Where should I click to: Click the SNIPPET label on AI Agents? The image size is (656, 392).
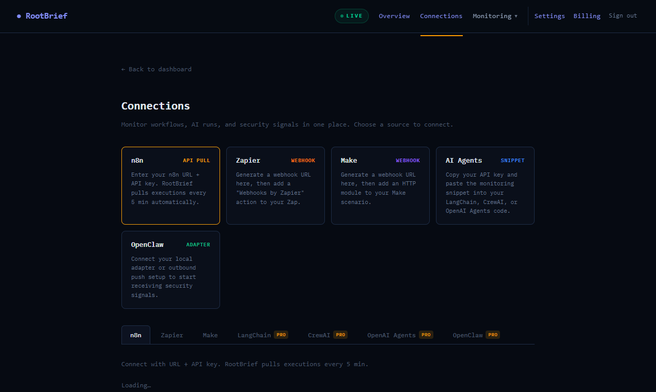pyautogui.click(x=512, y=161)
